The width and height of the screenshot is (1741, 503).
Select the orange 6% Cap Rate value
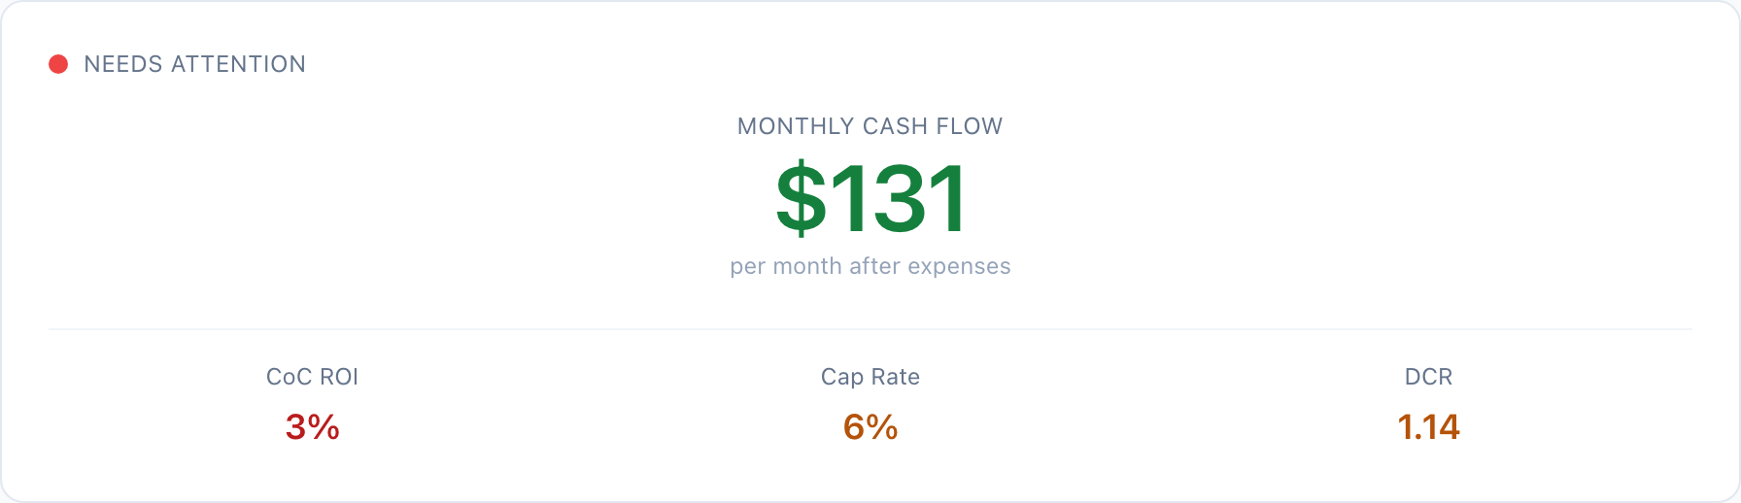(x=870, y=427)
